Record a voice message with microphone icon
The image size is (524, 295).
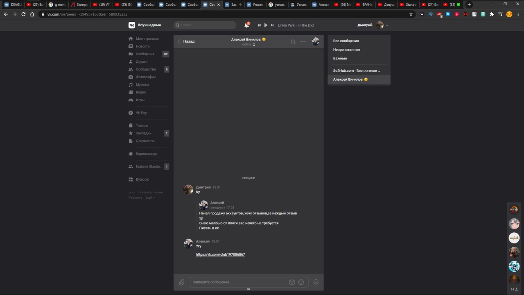(x=316, y=282)
